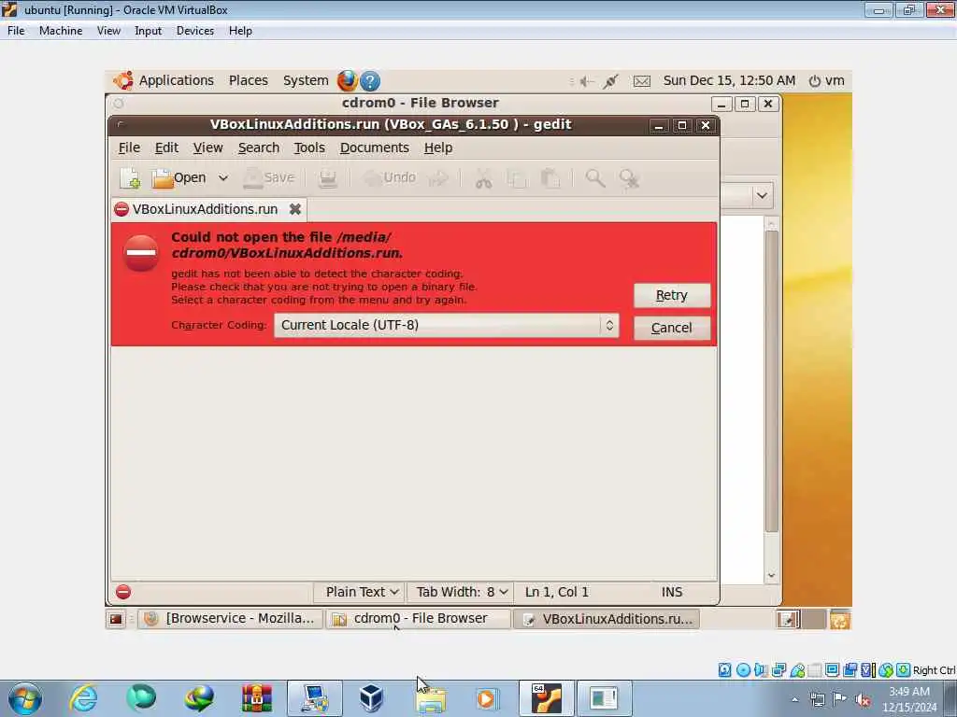
Task: Click the Cut scissors icon
Action: coord(483,178)
